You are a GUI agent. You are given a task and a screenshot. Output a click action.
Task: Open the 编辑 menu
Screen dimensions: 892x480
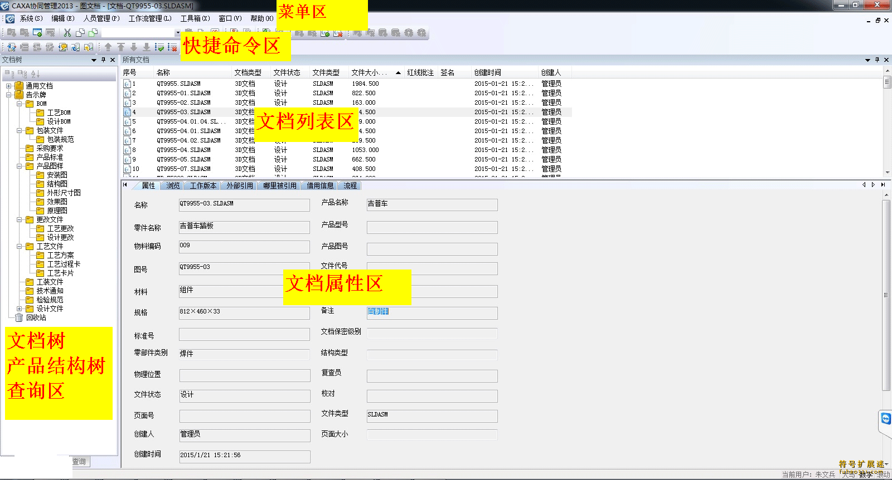tap(63, 18)
